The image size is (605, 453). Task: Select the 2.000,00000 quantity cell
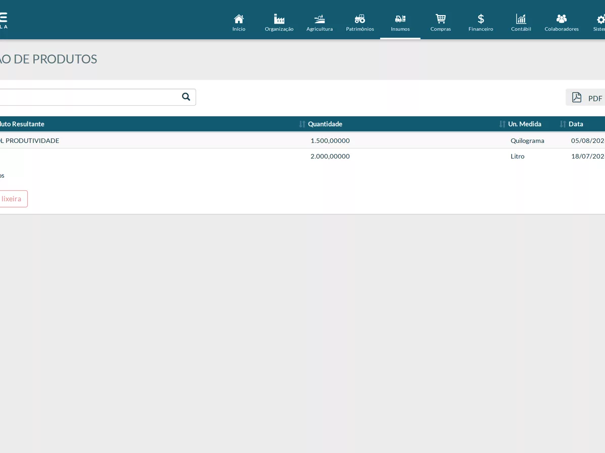click(330, 156)
